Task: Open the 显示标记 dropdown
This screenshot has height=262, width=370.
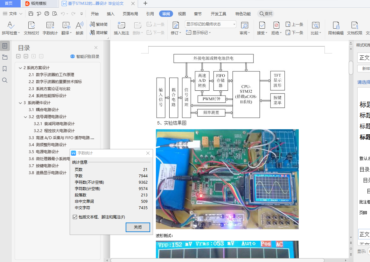Action: coord(198,32)
